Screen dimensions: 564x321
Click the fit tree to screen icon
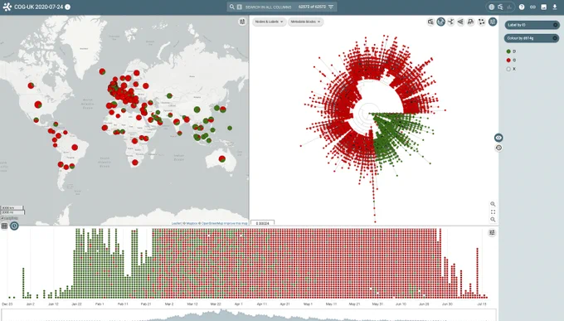point(493,212)
